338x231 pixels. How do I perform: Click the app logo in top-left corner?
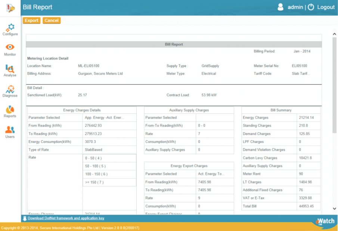click(x=10, y=7)
